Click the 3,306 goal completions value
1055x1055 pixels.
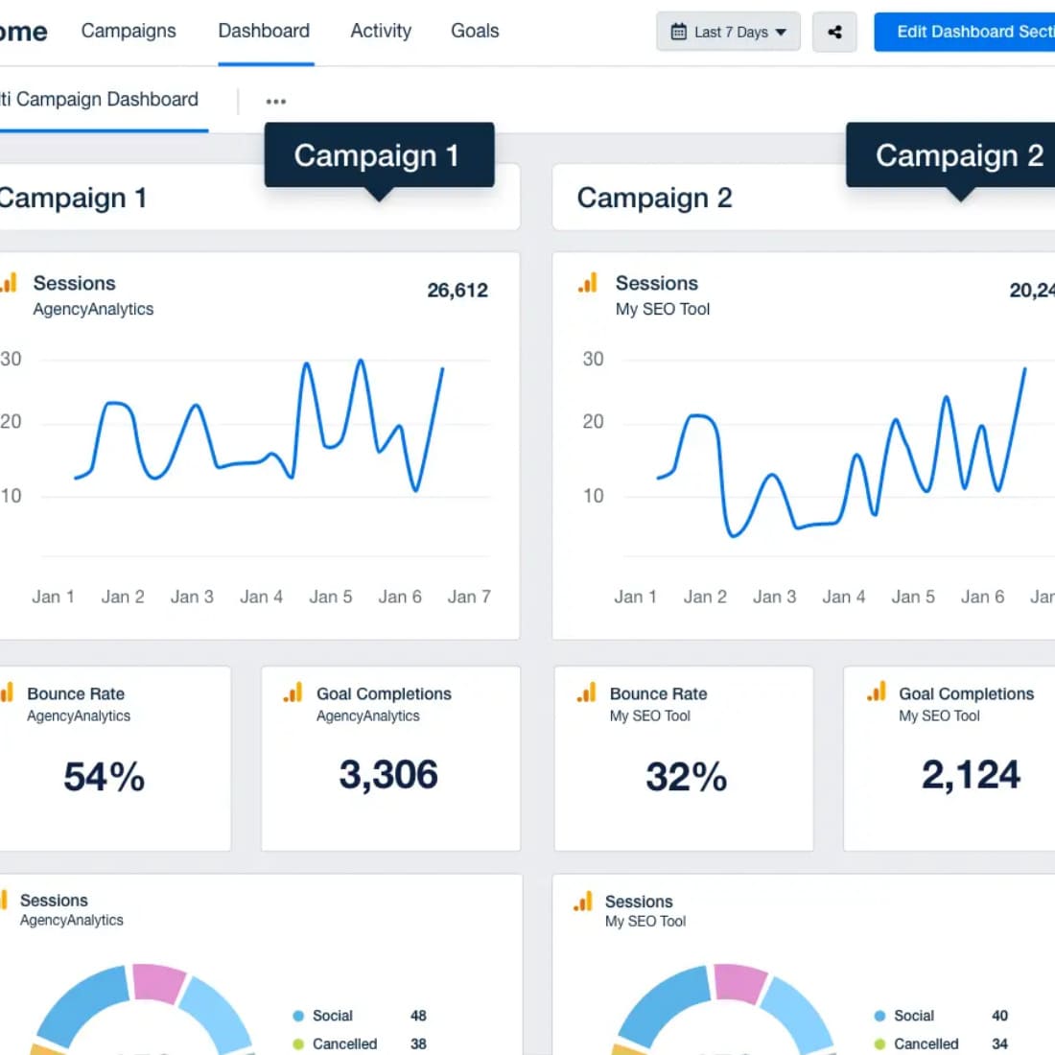(388, 774)
